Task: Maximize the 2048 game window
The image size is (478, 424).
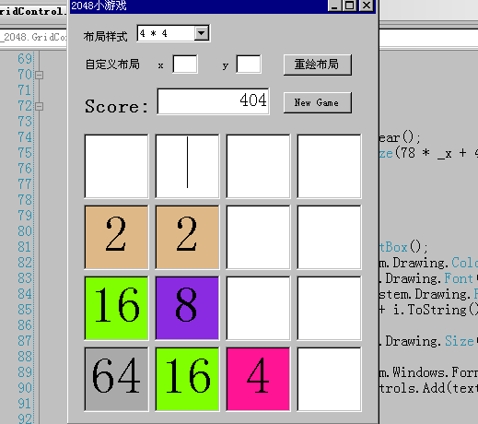Action: pyautogui.click(x=349, y=6)
